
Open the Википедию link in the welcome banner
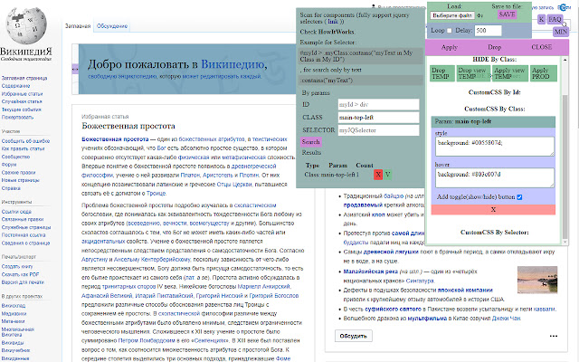click(233, 64)
